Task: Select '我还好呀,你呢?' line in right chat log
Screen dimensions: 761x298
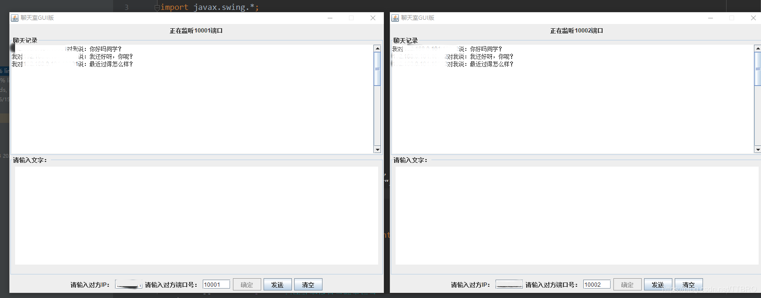Action: point(453,56)
